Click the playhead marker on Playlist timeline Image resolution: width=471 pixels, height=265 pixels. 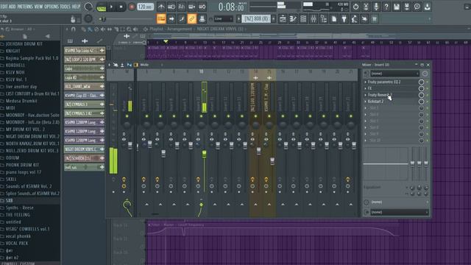click(x=166, y=41)
